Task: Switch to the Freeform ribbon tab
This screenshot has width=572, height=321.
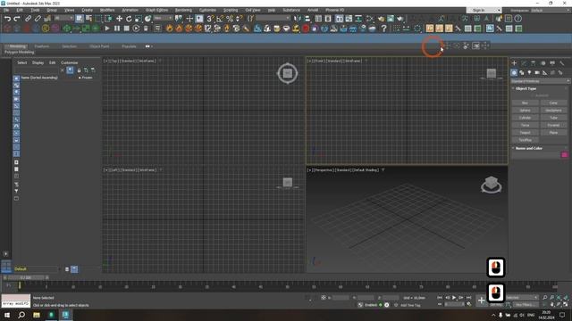Action: click(42, 46)
